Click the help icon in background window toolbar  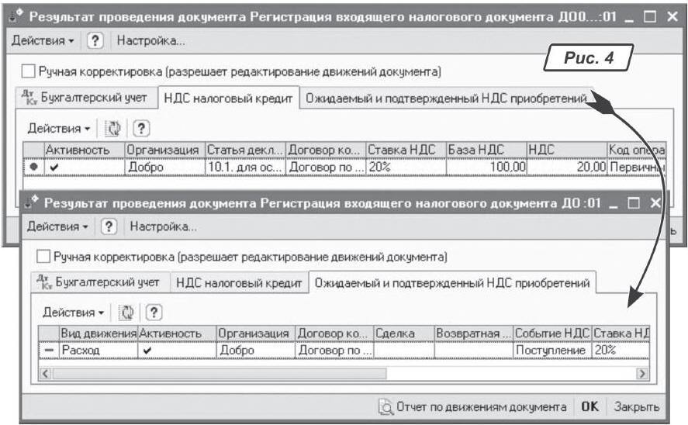tap(94, 40)
